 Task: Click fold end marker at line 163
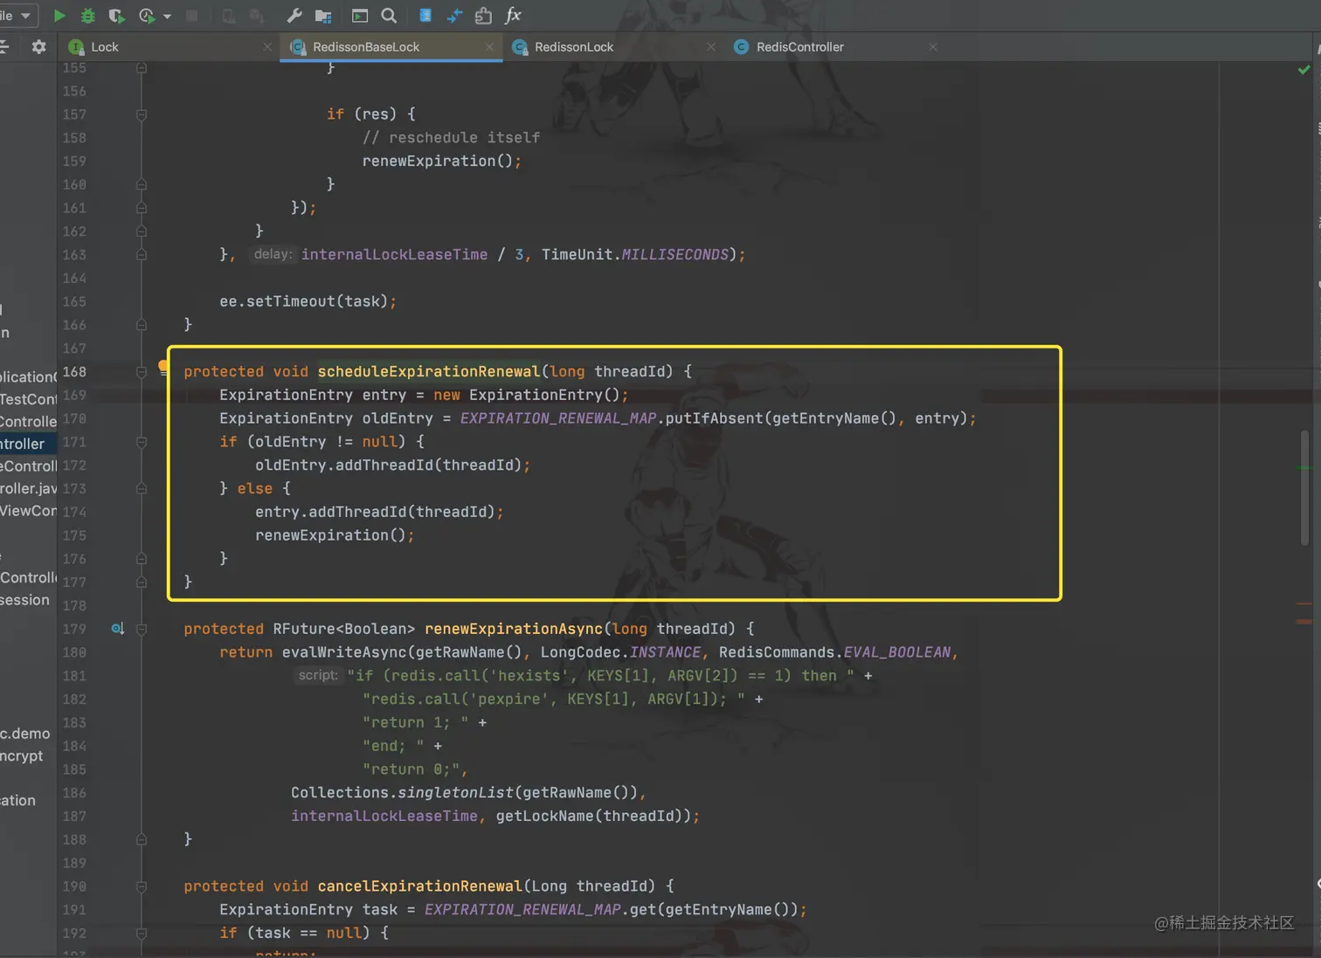tap(142, 255)
